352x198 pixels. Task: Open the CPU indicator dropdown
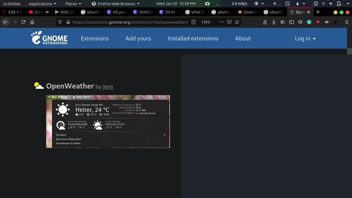pyautogui.click(x=259, y=3)
